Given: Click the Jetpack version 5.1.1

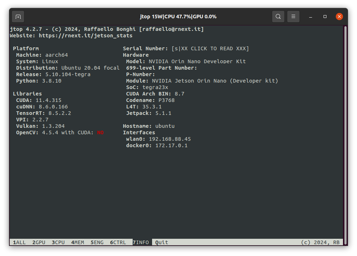Looking at the screenshot, I should (x=163, y=113).
